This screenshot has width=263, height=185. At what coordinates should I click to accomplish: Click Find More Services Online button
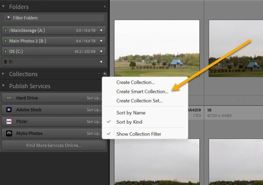(x=53, y=145)
